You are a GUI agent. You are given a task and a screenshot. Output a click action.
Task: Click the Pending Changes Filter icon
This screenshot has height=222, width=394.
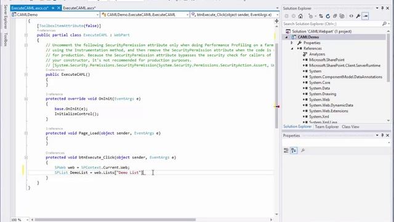coord(311,16)
